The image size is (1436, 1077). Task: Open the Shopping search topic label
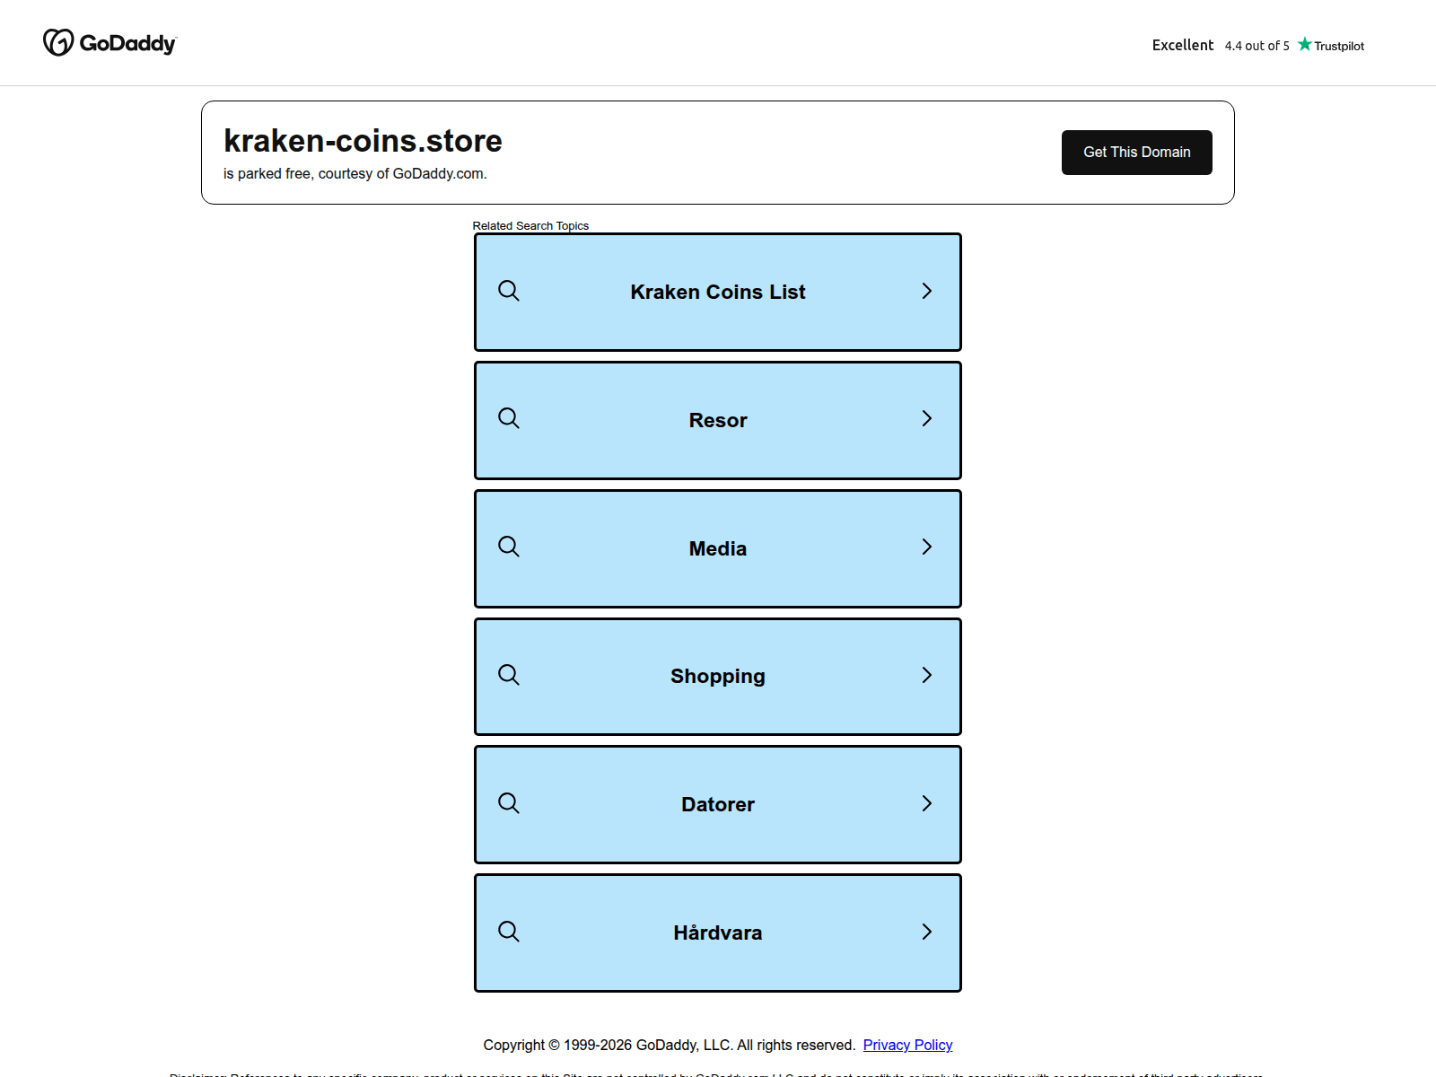(718, 676)
